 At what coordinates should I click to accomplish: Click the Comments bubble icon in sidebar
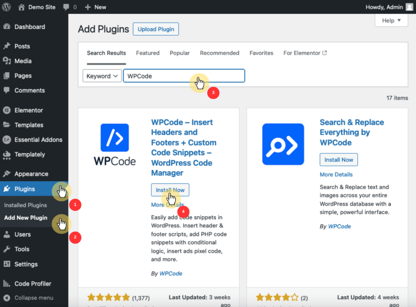tap(7, 90)
